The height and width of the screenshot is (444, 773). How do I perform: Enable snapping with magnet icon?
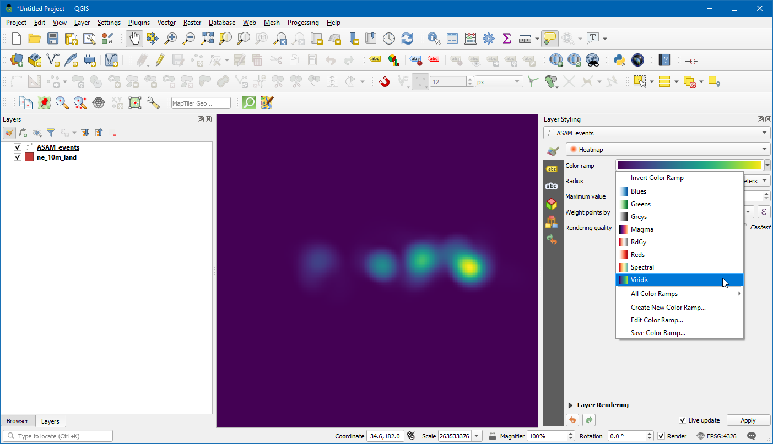coord(384,82)
